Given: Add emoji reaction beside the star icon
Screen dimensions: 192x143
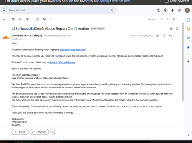Looking at the screenshot, I should coord(164,36).
